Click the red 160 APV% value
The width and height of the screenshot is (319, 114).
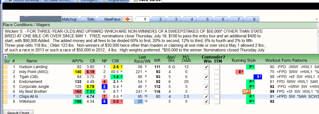tap(78, 91)
